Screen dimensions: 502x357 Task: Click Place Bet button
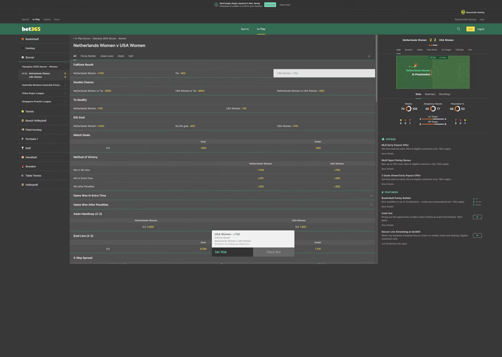click(273, 252)
